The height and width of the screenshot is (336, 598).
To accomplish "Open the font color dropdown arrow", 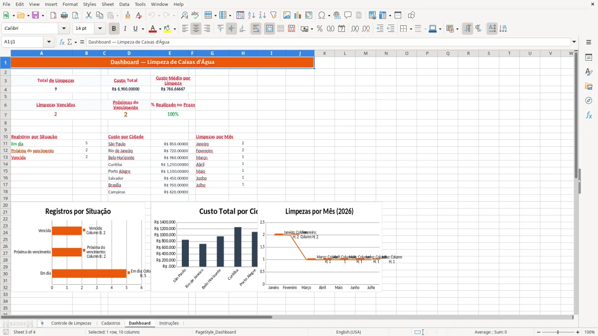I will point(160,29).
